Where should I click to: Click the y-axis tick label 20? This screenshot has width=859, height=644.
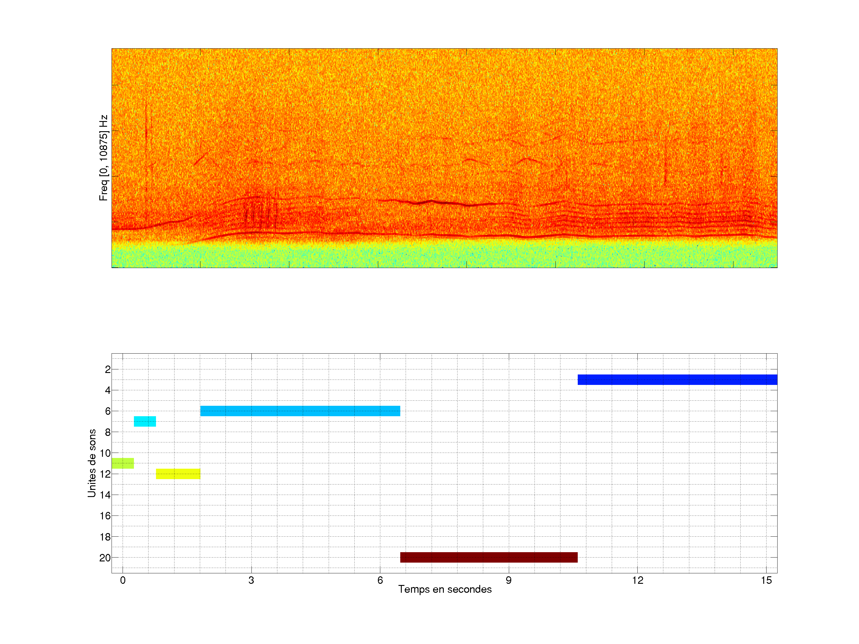coord(105,558)
